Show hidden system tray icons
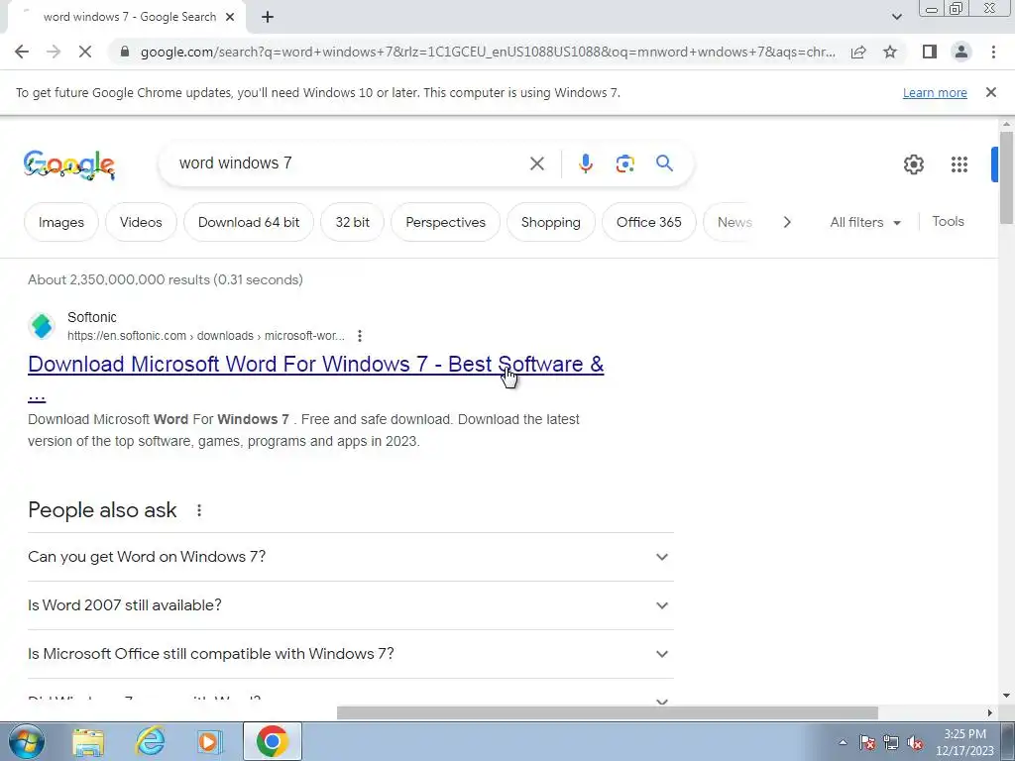The image size is (1015, 761). (843, 742)
